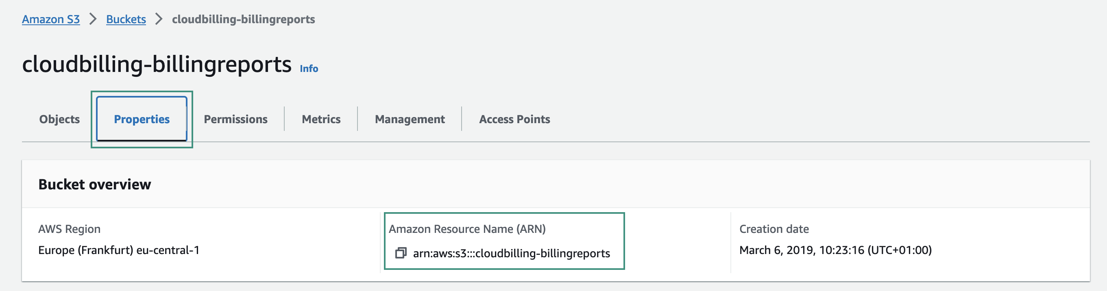Image resolution: width=1107 pixels, height=291 pixels.
Task: Open the Buckets list from breadcrumb
Action: point(126,20)
